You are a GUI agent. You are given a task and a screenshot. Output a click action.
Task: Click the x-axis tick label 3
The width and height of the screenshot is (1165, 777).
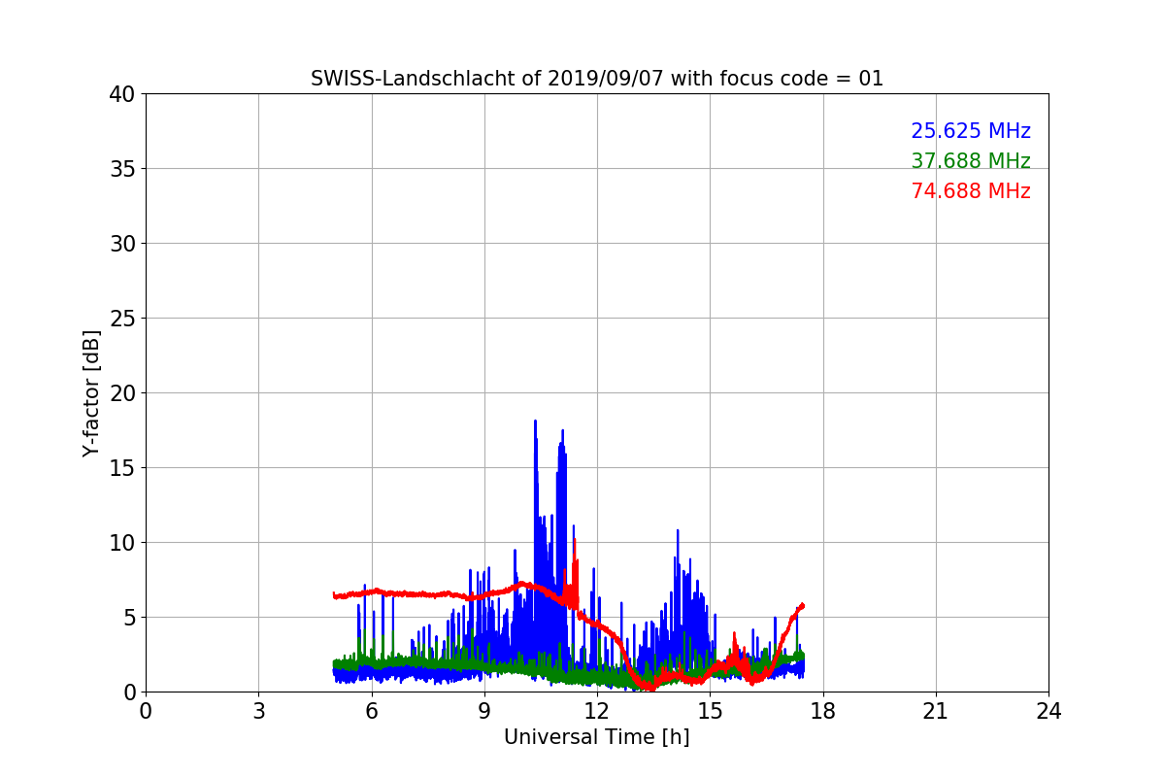[258, 711]
